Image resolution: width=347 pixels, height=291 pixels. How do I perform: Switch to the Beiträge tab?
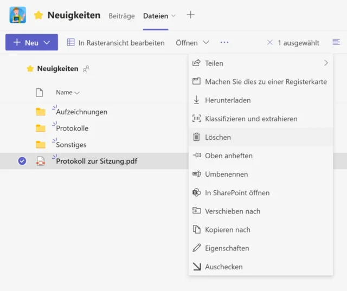point(121,16)
